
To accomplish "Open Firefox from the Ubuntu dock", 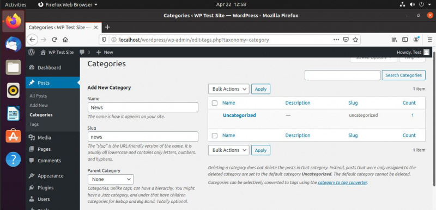I will tap(13, 21).
